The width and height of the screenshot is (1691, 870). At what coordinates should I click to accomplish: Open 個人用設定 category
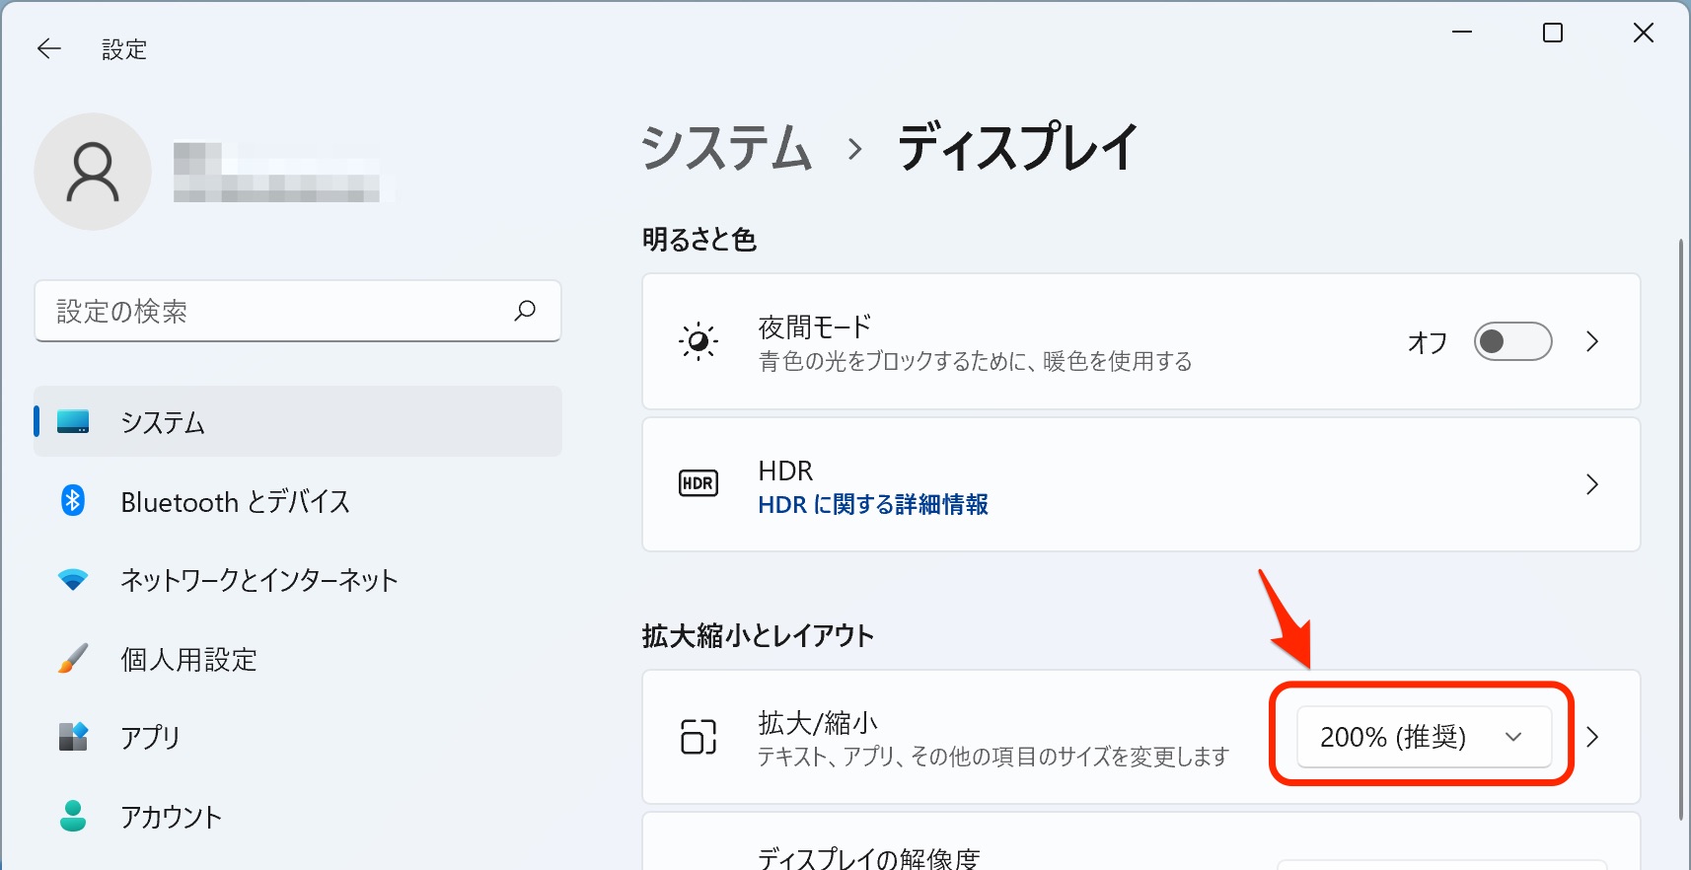click(x=298, y=659)
